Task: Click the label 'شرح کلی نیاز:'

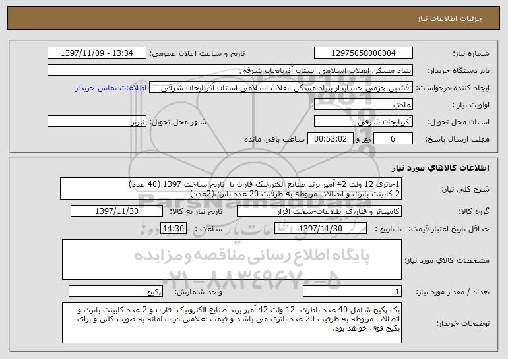Action: [x=466, y=190]
